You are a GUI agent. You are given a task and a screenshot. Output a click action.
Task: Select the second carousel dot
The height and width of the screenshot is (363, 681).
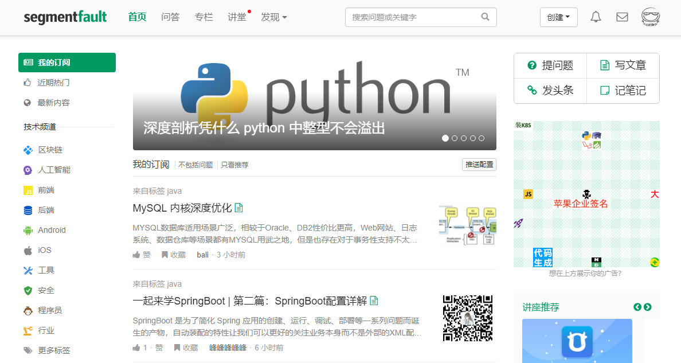point(455,138)
